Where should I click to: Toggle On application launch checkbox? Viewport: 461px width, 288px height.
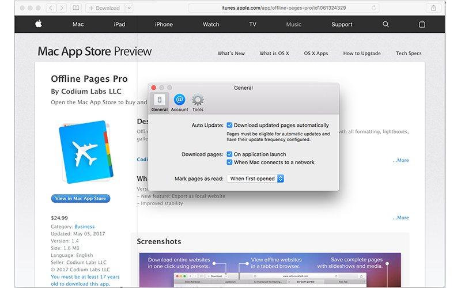[x=229, y=154]
